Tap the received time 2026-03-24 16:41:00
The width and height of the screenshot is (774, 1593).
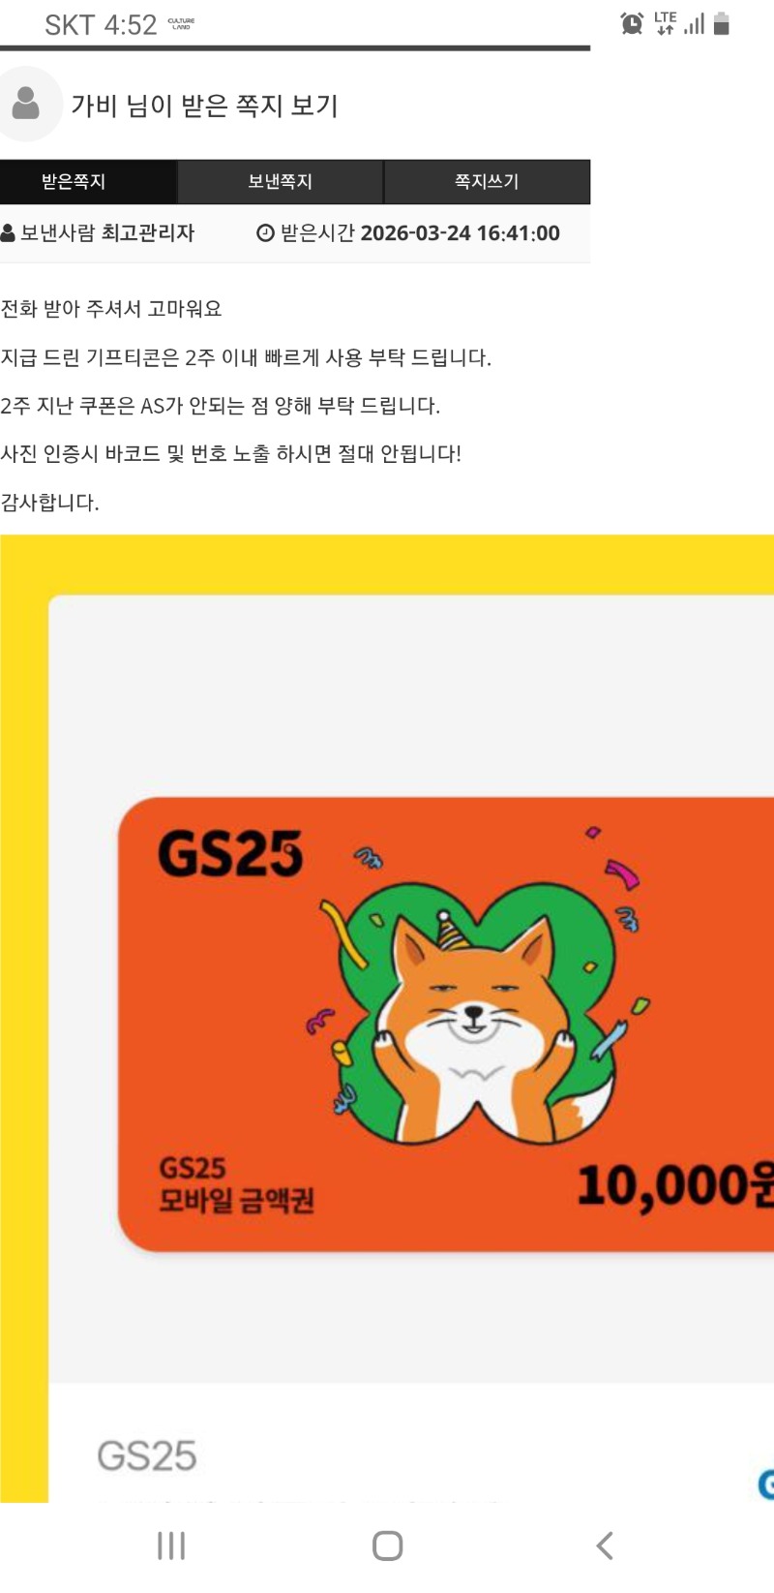point(461,233)
